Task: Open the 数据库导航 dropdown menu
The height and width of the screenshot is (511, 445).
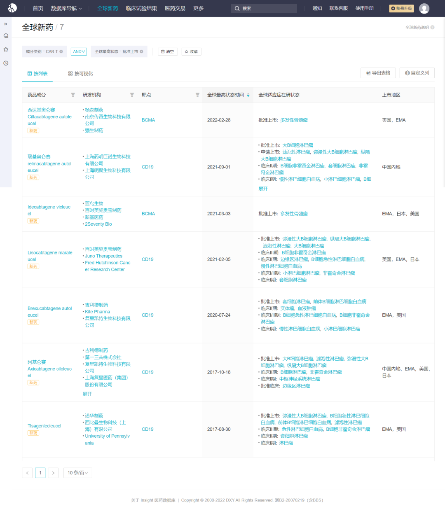Action: 66,8
